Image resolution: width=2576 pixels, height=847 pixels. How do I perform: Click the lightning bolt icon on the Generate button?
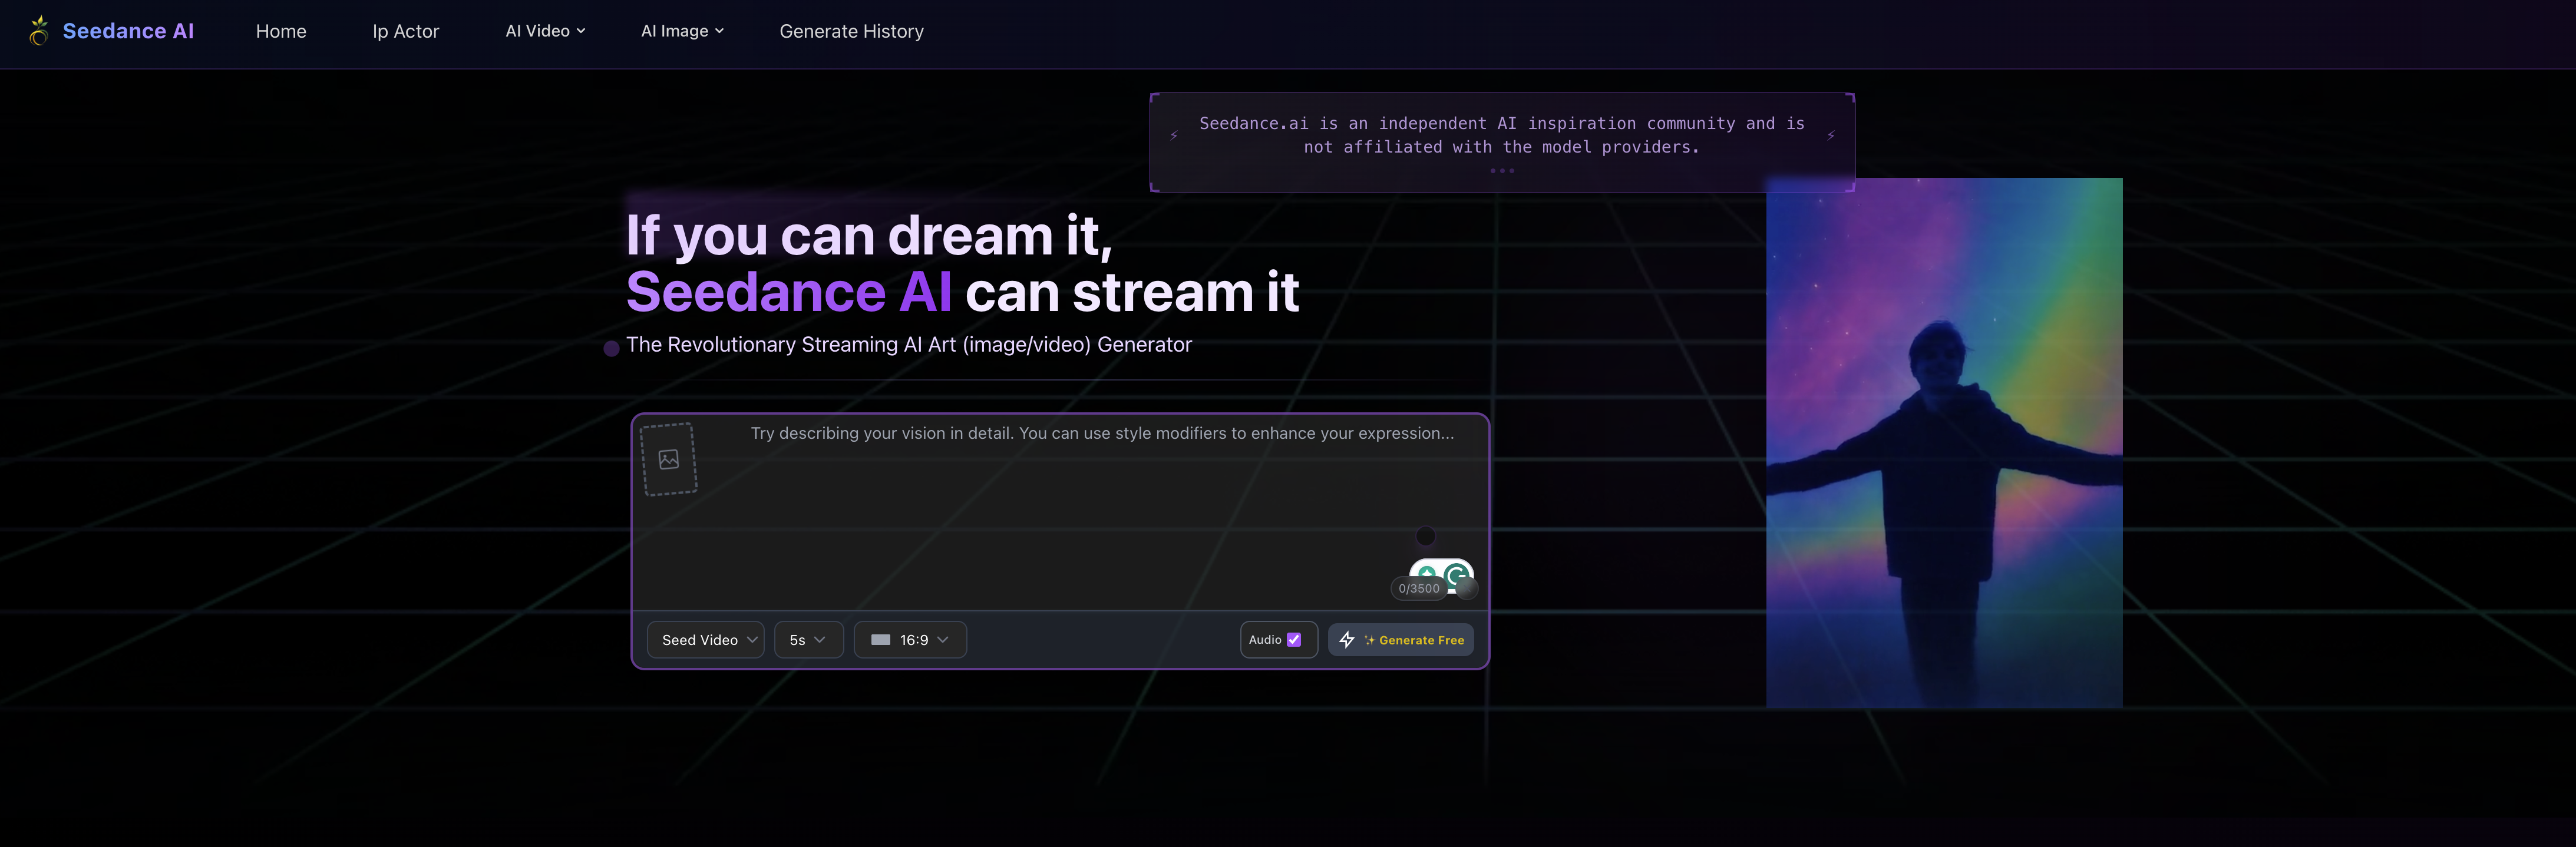point(1347,640)
